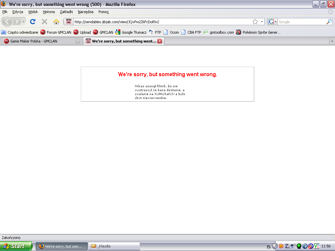Open the Narzędzia menu

pos(86,12)
